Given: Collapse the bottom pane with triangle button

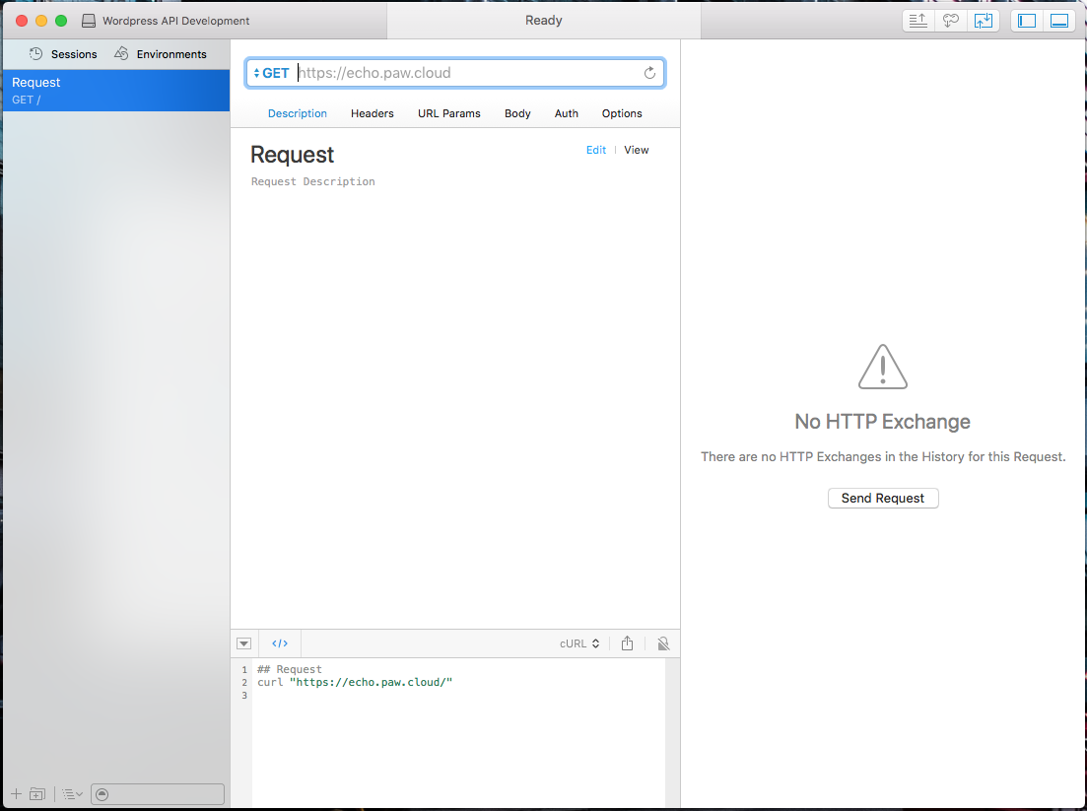Looking at the screenshot, I should click(x=244, y=643).
